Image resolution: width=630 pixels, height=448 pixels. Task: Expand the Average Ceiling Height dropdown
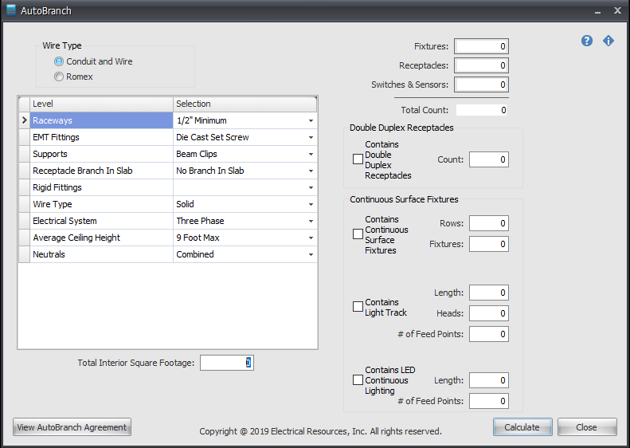310,238
